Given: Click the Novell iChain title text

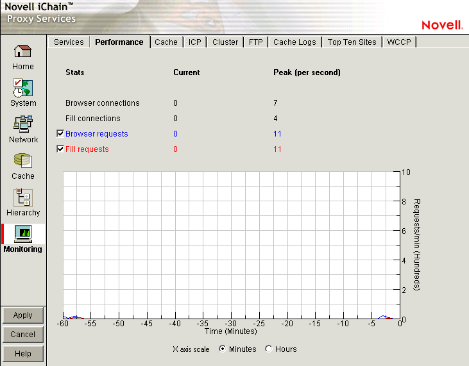Looking at the screenshot, I should [x=38, y=6].
